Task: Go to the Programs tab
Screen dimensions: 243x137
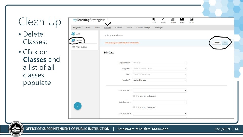Action: click(77, 28)
